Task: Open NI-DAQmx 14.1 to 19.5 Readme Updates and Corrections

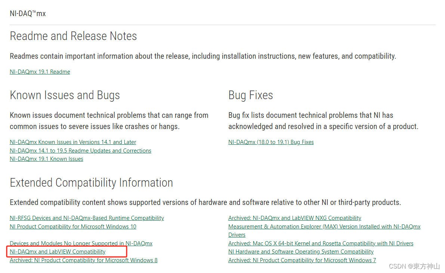Action: (x=80, y=151)
